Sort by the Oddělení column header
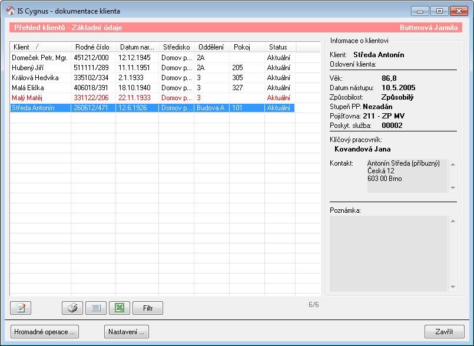474x346 pixels. click(211, 47)
